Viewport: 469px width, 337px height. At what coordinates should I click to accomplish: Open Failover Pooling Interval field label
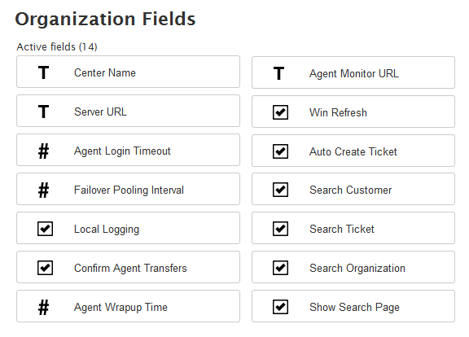click(129, 190)
